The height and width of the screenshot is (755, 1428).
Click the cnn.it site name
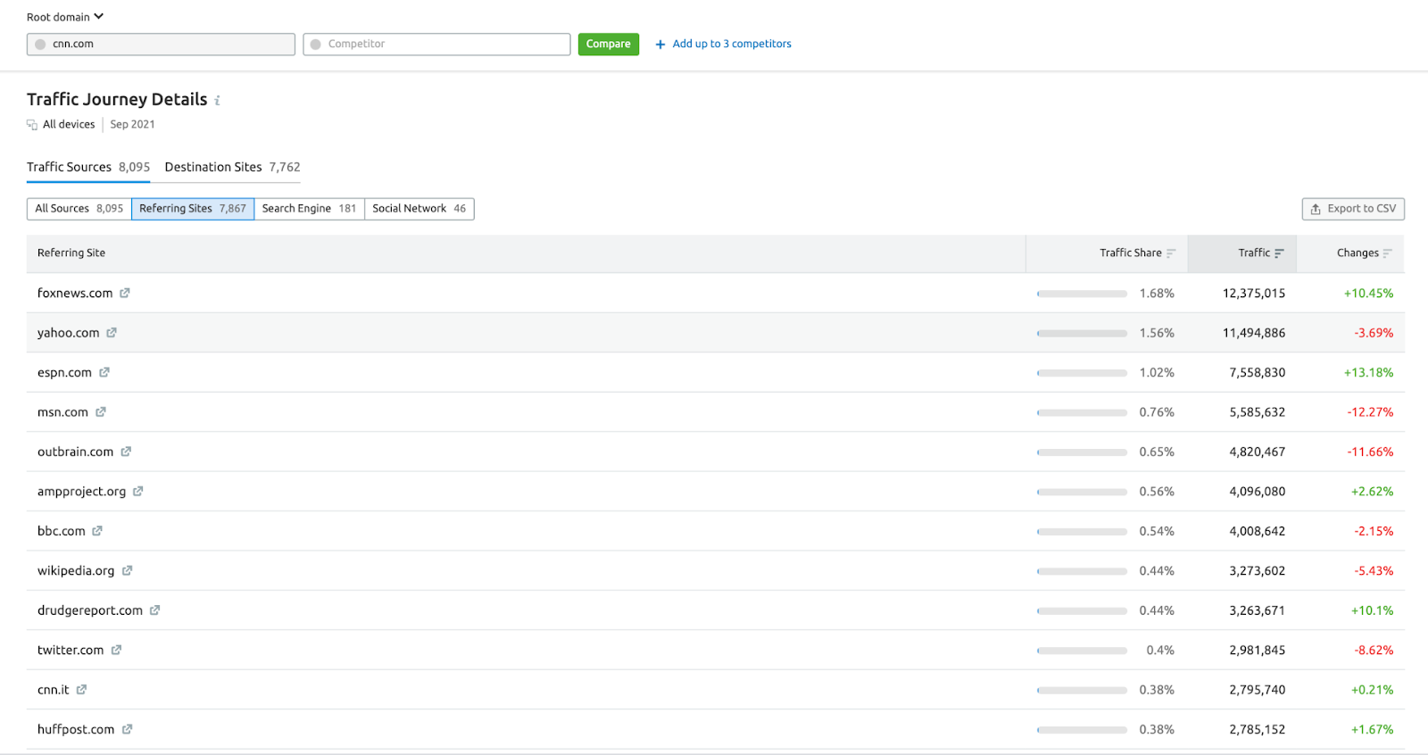click(54, 690)
